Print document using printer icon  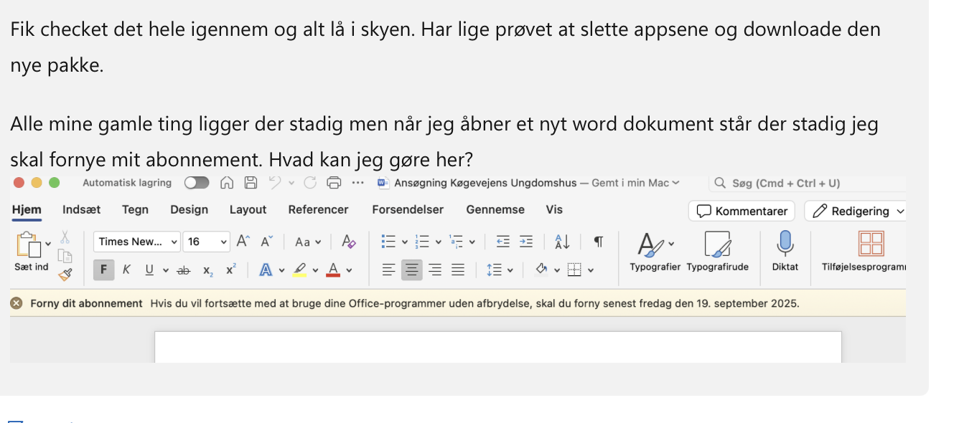334,183
